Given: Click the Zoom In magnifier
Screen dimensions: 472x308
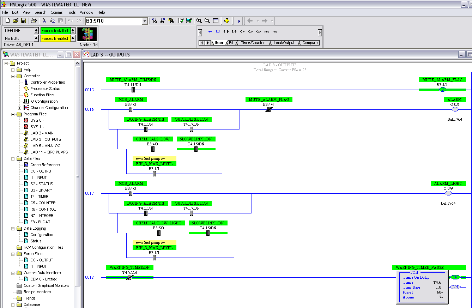Looking at the screenshot, I should [199, 21].
